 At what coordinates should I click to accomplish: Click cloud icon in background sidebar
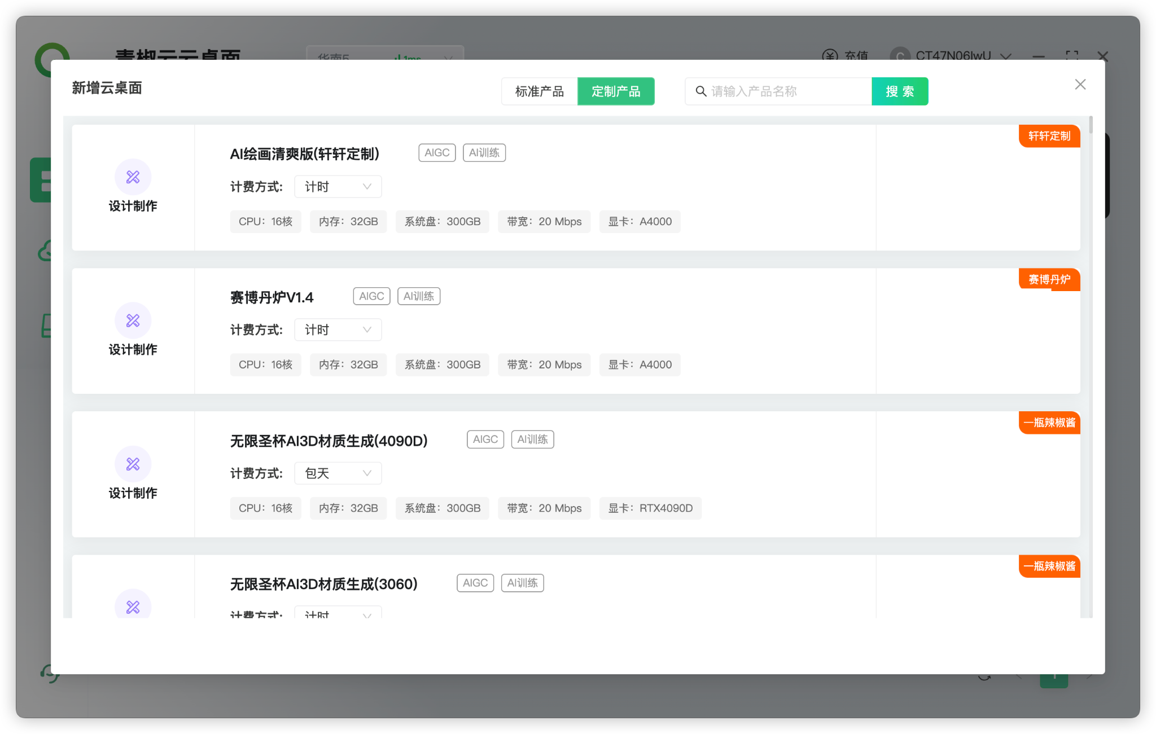tap(45, 252)
